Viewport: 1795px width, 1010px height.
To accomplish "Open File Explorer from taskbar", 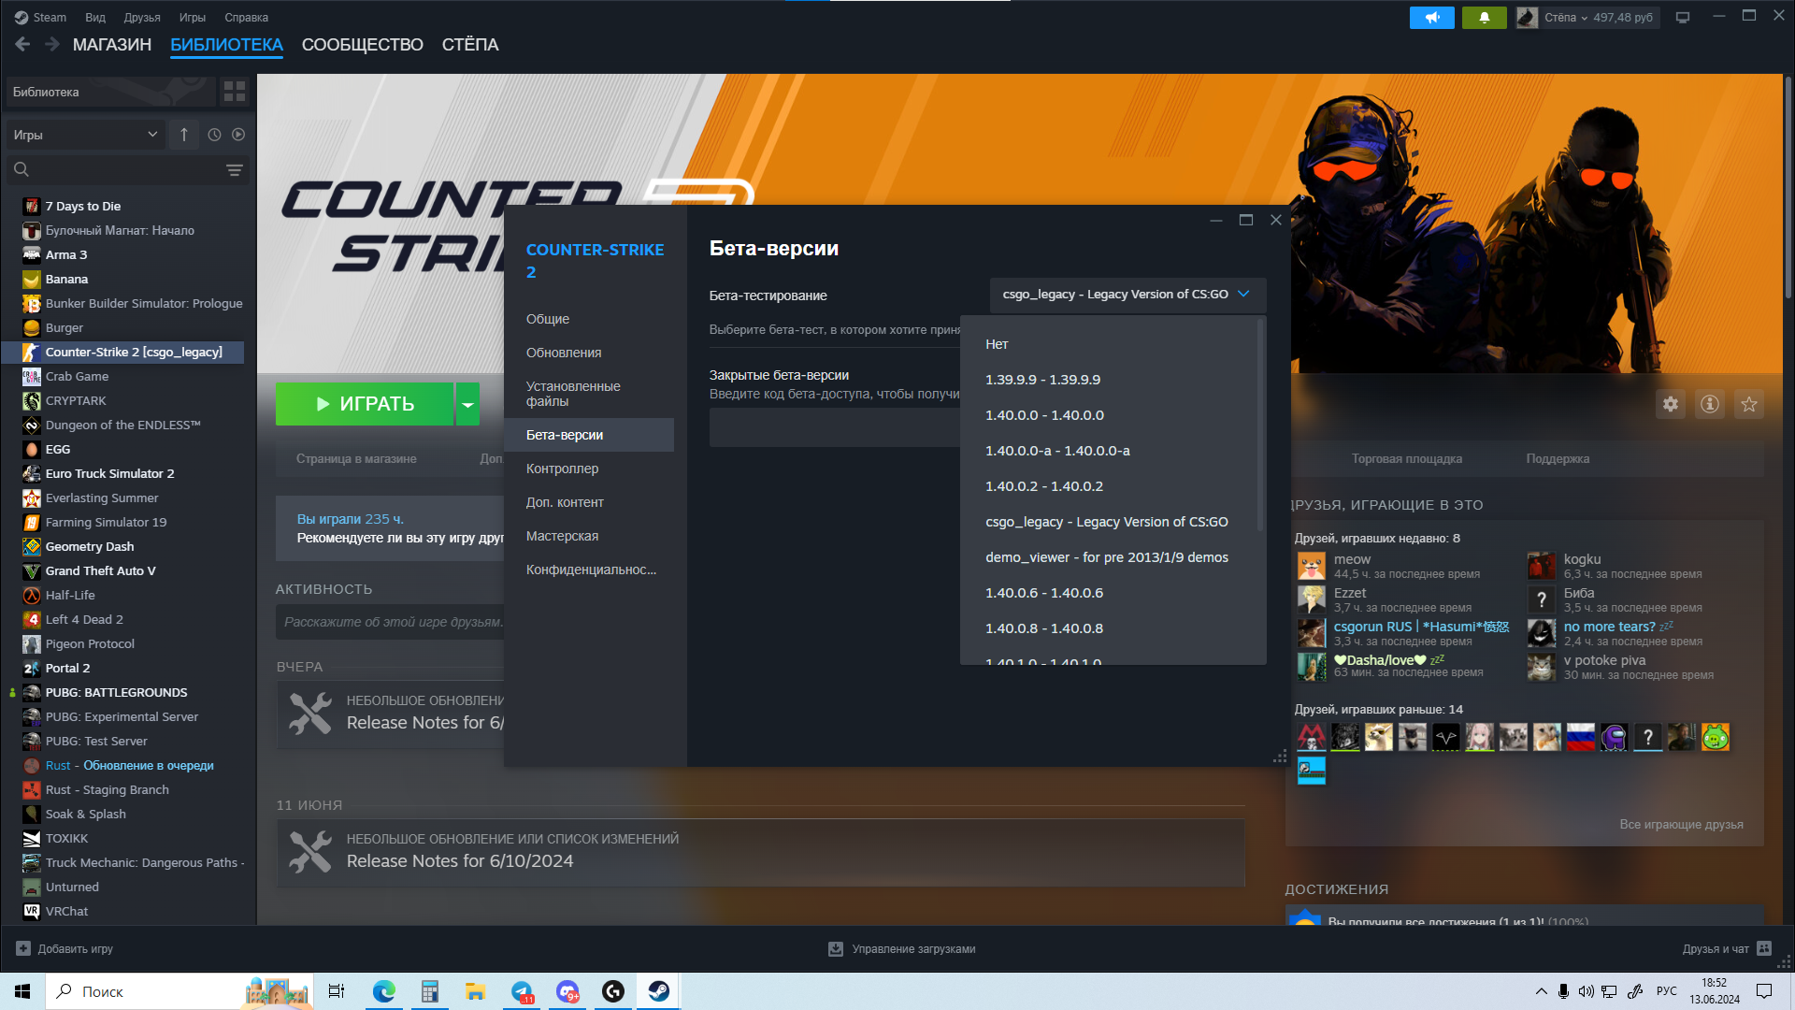I will (475, 991).
